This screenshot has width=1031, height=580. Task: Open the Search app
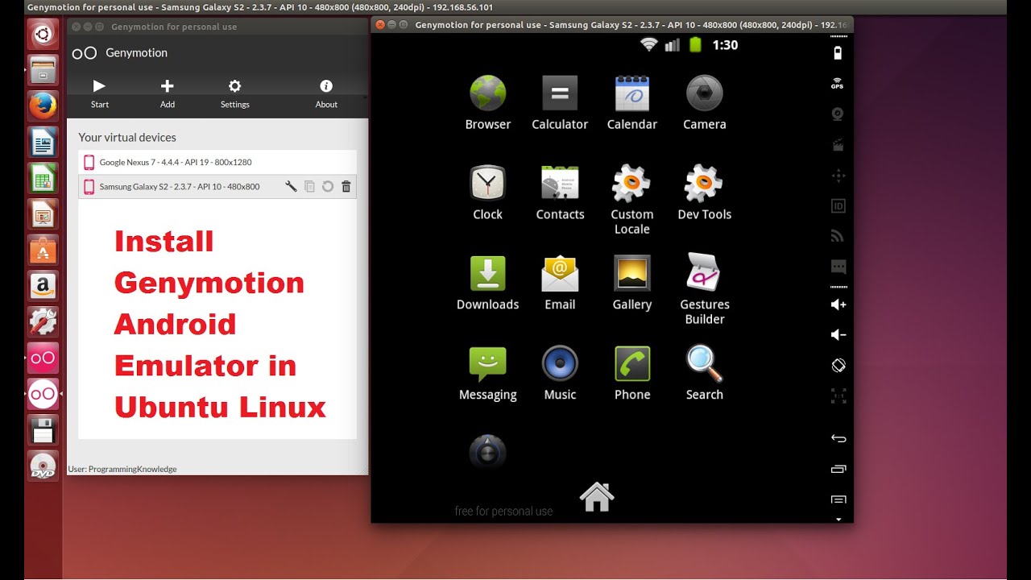coord(705,373)
